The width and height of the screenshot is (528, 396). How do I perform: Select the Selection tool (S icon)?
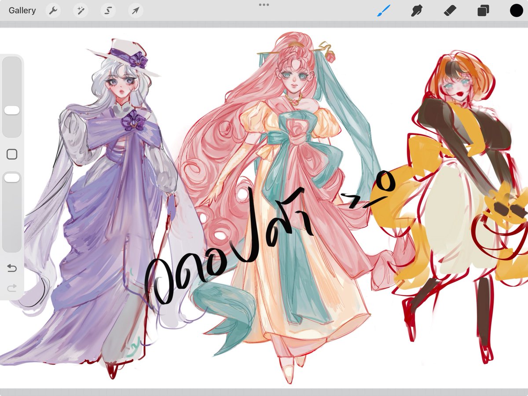tap(108, 11)
